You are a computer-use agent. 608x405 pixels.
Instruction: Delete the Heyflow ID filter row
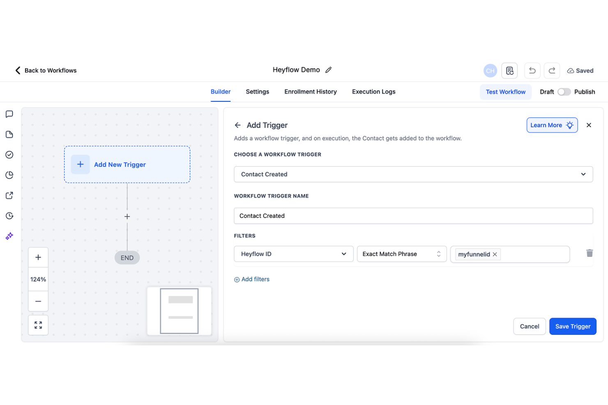(590, 253)
